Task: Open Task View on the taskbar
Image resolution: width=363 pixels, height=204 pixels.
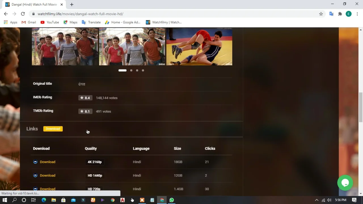Action: (33, 200)
